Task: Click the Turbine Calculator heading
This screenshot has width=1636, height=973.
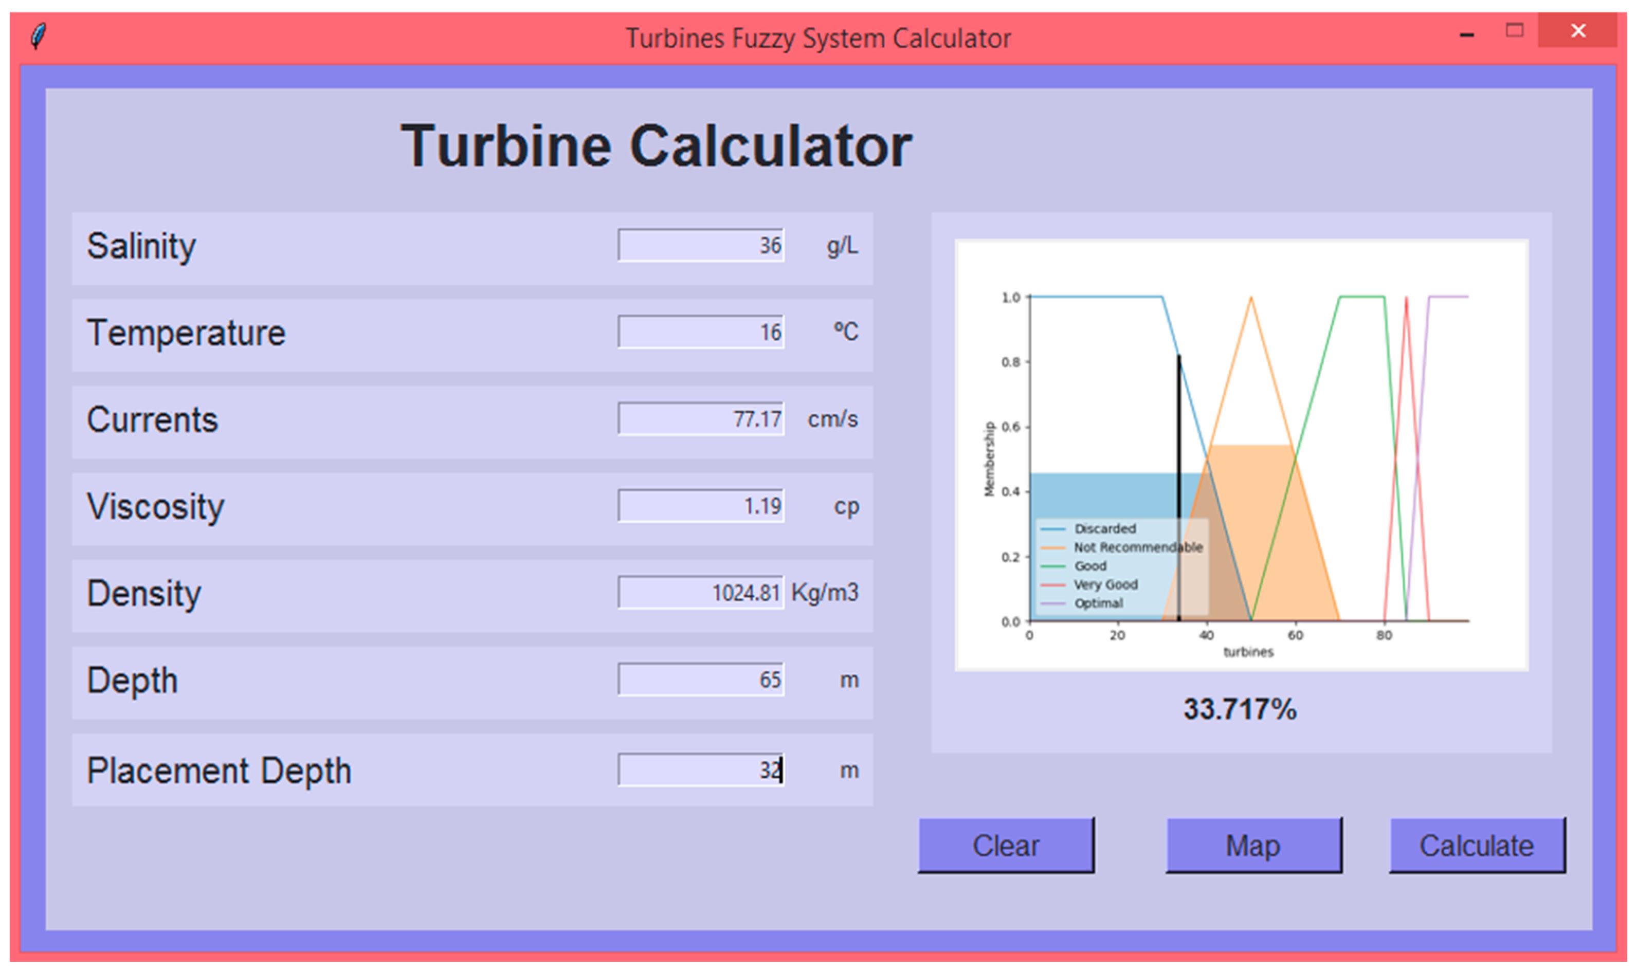Action: pos(656,145)
